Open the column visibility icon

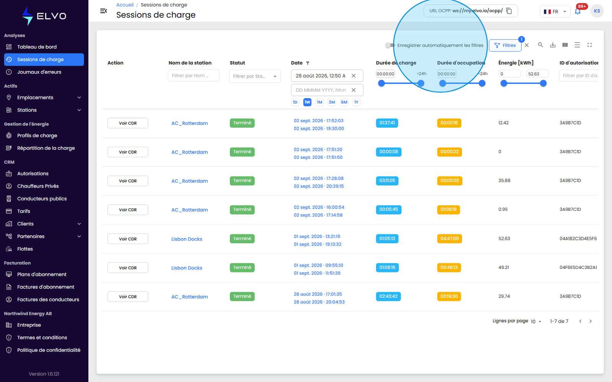tap(565, 45)
